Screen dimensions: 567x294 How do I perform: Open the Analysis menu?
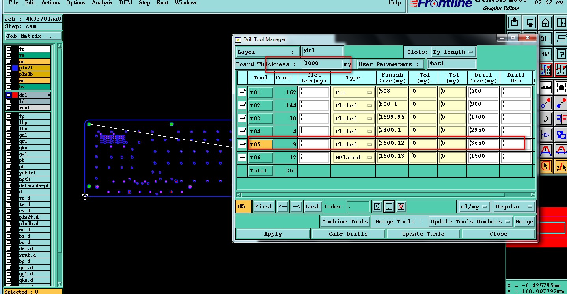102,3
